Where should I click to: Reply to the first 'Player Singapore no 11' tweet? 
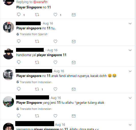(x=19, y=15)
